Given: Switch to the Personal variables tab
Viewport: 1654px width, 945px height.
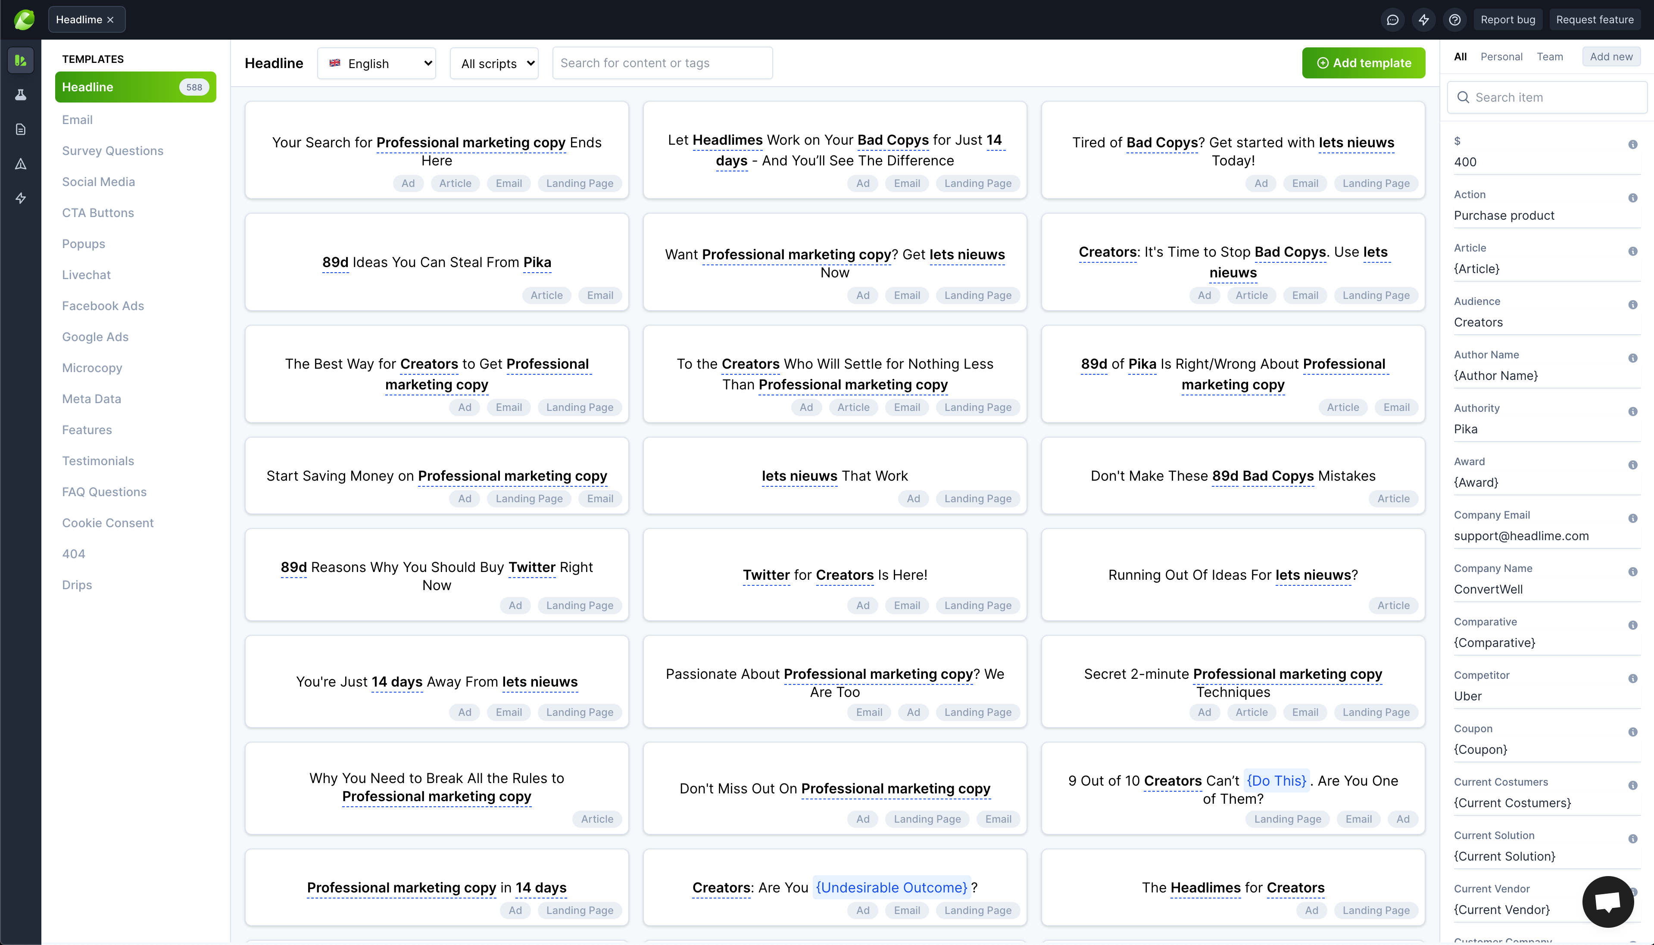Looking at the screenshot, I should click(1501, 56).
